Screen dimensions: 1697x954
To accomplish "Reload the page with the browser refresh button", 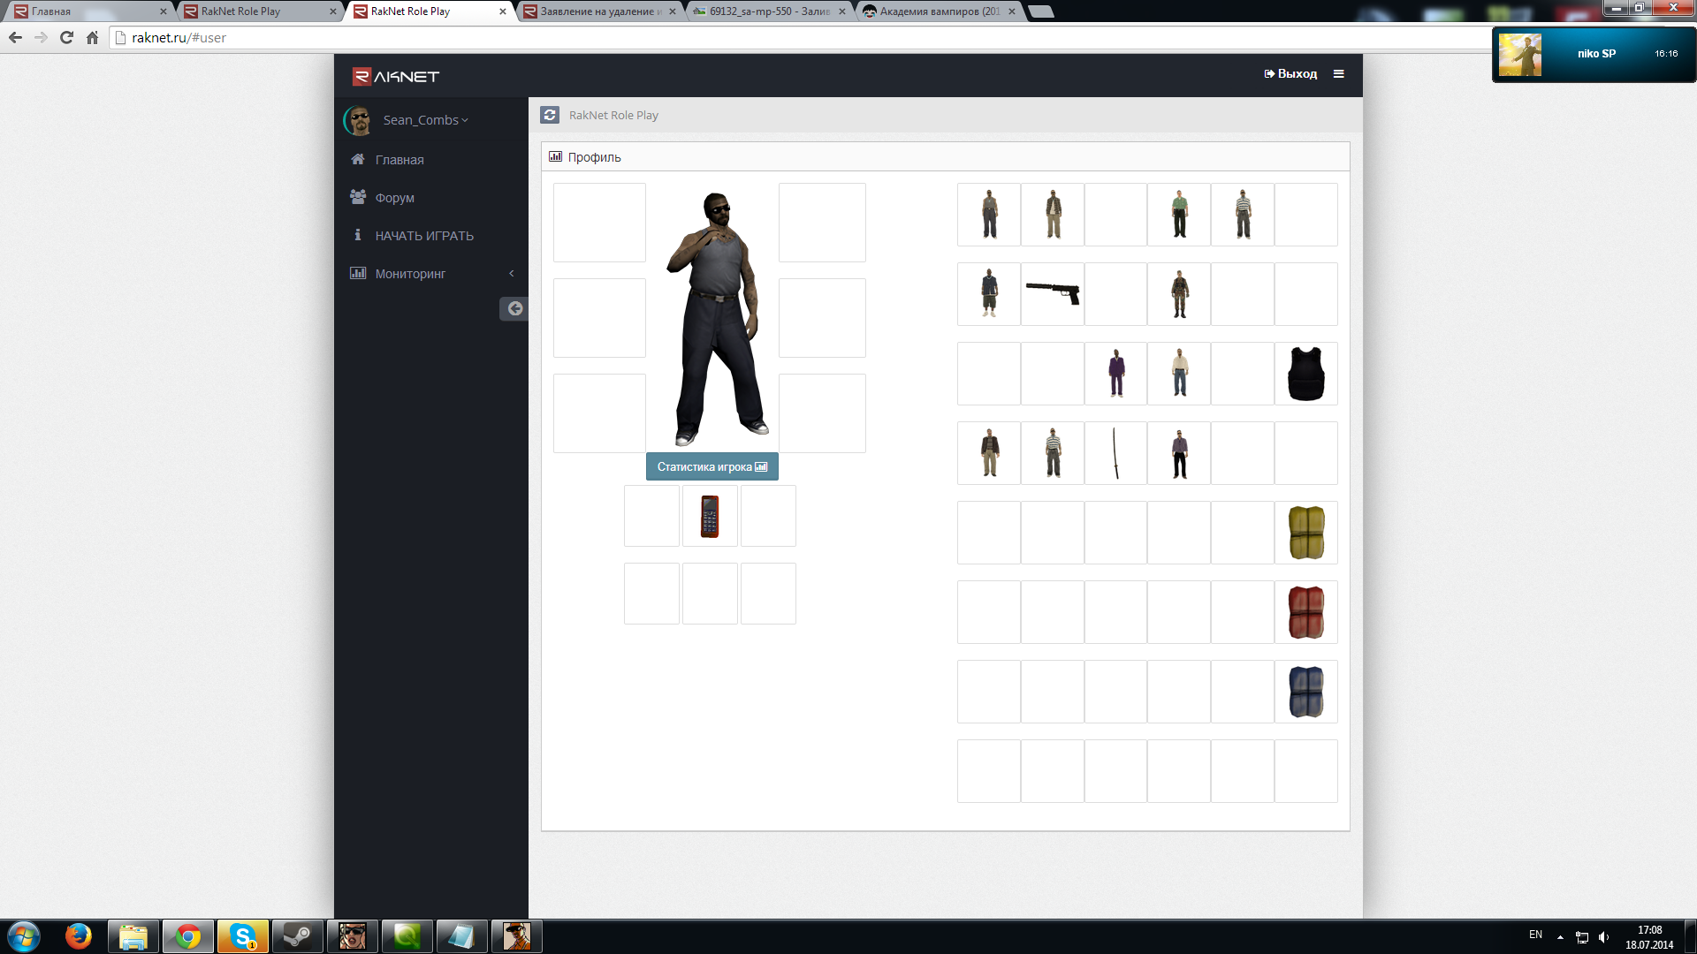I will [x=66, y=37].
